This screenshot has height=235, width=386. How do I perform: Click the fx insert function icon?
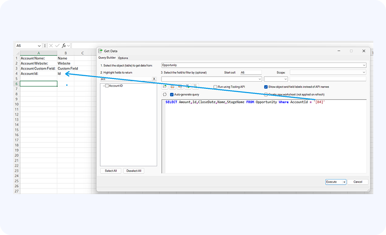pyautogui.click(x=64, y=46)
